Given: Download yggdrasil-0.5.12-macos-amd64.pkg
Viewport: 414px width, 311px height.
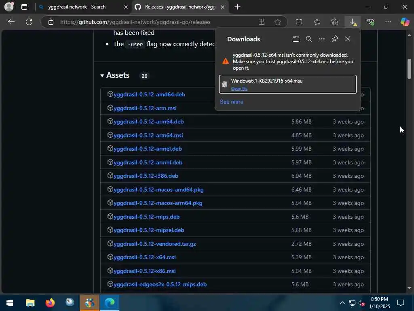Looking at the screenshot, I should 158,190.
